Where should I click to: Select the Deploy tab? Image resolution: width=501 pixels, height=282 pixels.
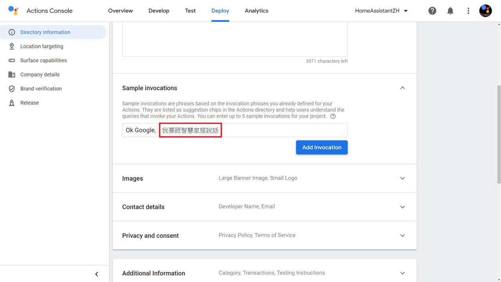point(220,11)
